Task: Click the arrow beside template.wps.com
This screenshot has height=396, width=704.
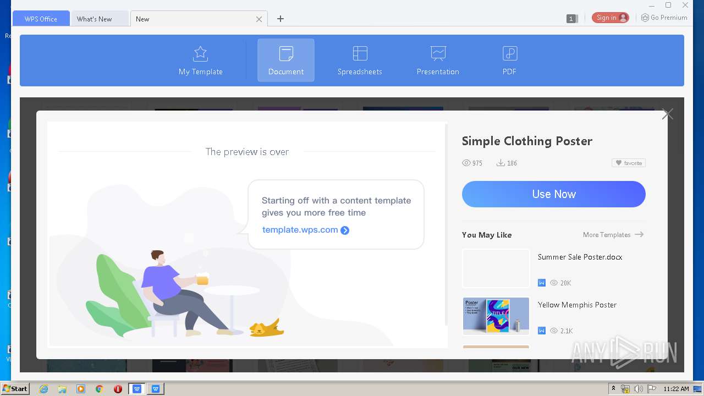Action: (x=345, y=230)
